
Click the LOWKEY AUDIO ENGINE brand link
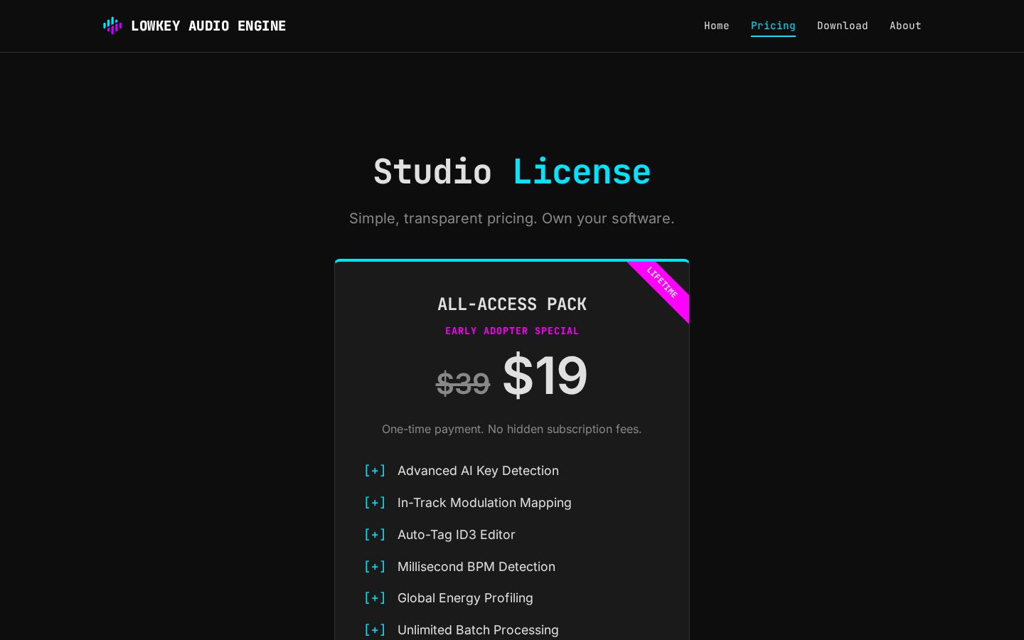click(x=194, y=26)
